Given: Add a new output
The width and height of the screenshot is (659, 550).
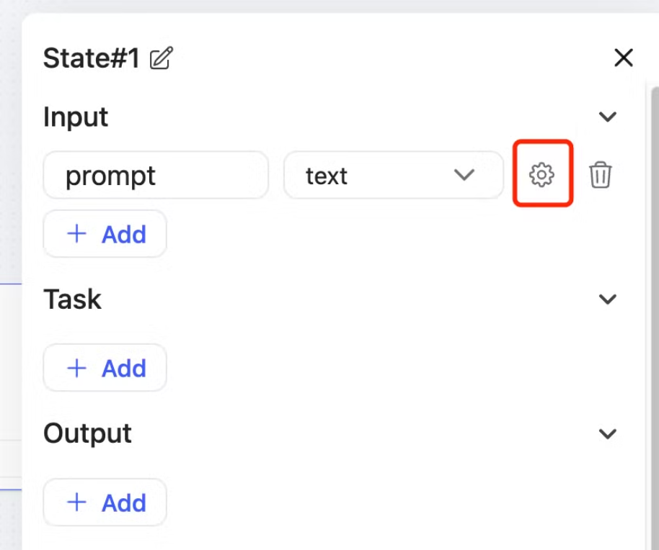Looking at the screenshot, I should coord(105,502).
